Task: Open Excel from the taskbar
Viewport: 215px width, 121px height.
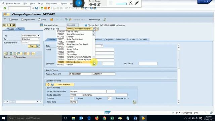Action: tap(112, 118)
